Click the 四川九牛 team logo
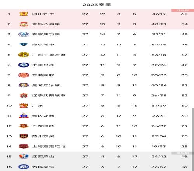Viewport: 194px width, 171px height. (x=24, y=14)
